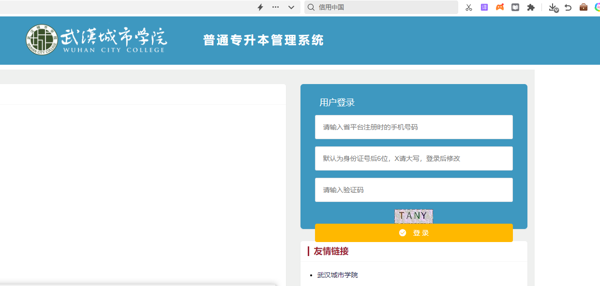
Task: Click the undo restore page arrow
Action: (x=568, y=7)
